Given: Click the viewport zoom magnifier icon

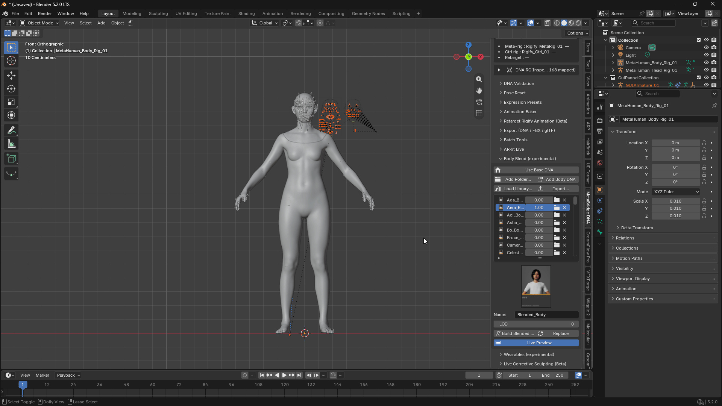Looking at the screenshot, I should tap(479, 79).
